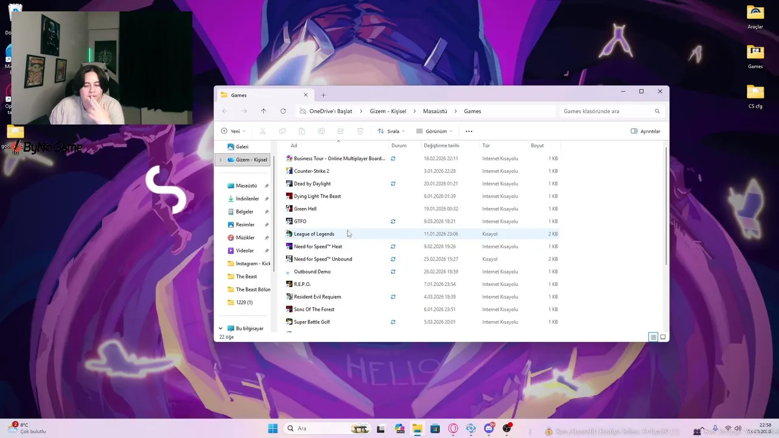Select the Green Hell shortcut
The height and width of the screenshot is (438, 779).
click(x=305, y=209)
